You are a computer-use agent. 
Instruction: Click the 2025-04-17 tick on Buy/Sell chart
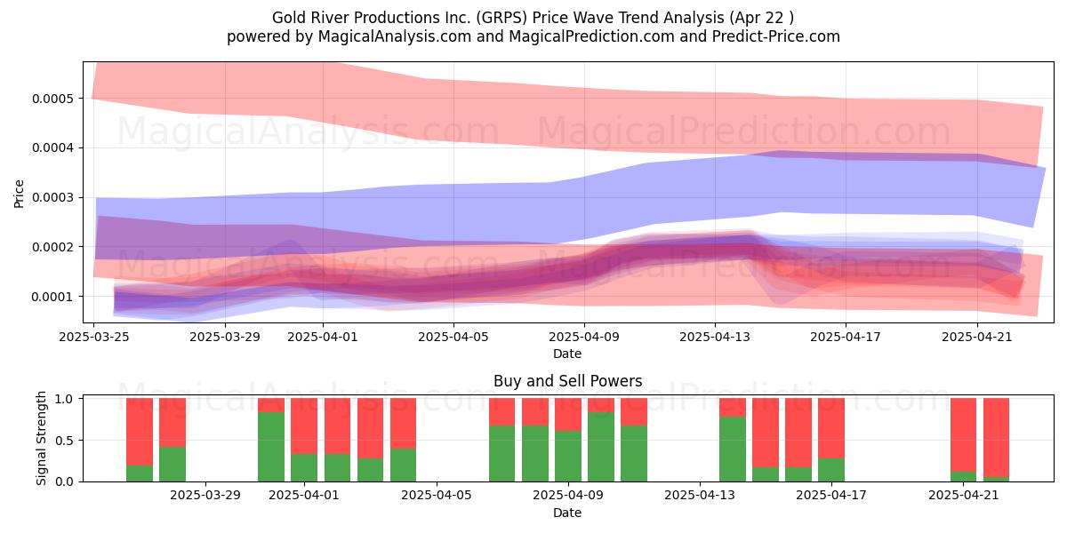(831, 496)
